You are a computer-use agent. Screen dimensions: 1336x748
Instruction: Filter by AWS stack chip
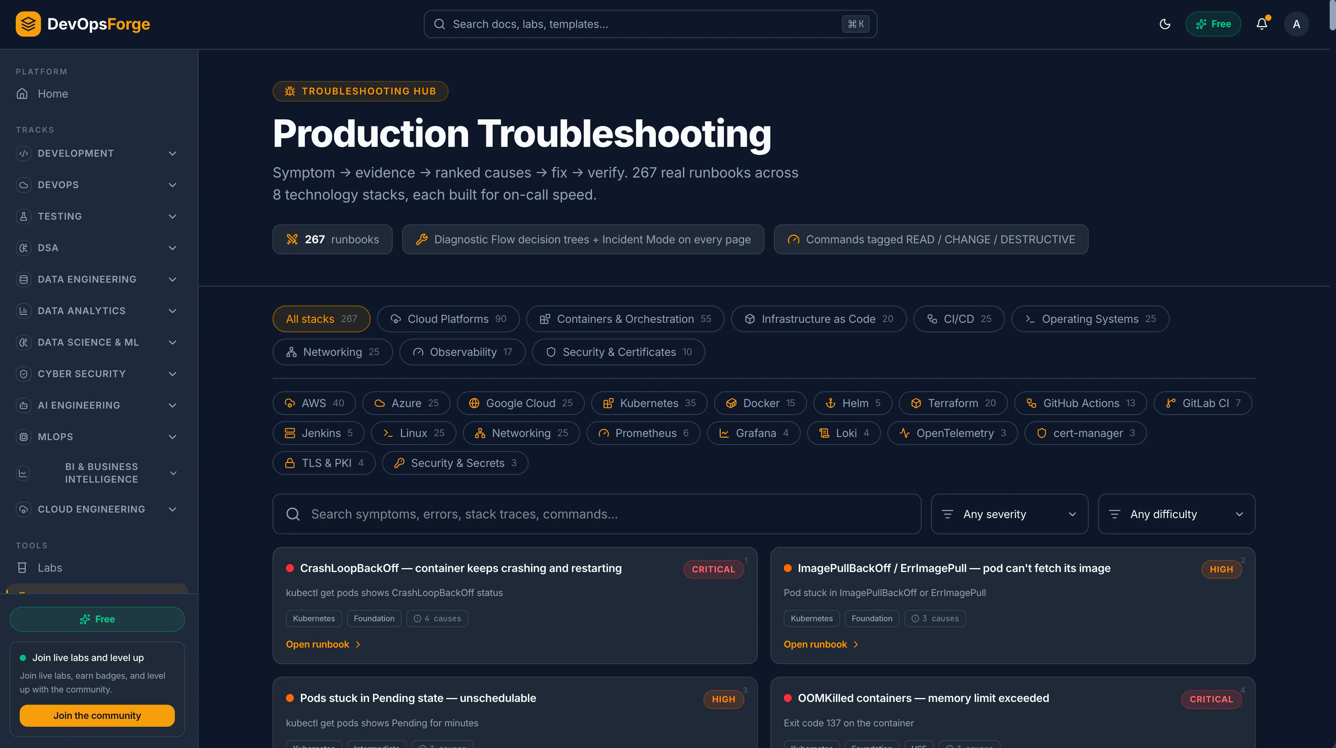click(x=314, y=403)
